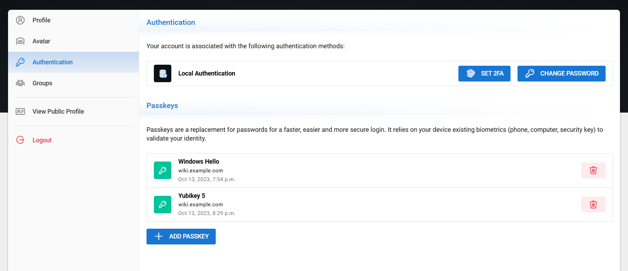
Task: Click the View Public Profile card icon
Action: point(20,112)
